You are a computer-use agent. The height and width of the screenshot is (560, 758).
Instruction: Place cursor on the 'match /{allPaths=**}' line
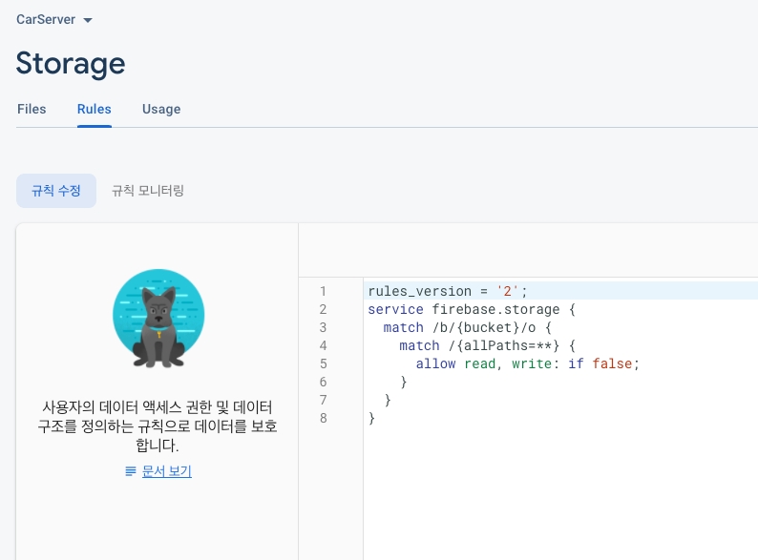click(x=487, y=345)
